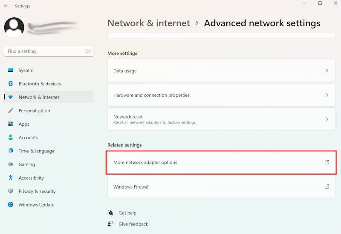Viewport: 341px width, 234px height.
Task: Click the System monitor icon in sidebar
Action: click(10, 70)
